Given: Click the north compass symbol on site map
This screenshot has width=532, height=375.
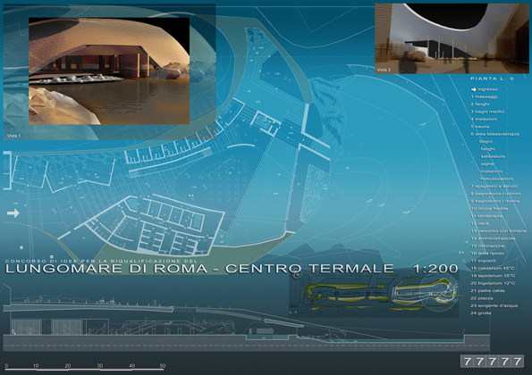Looking at the screenshot, I should pos(297,274).
